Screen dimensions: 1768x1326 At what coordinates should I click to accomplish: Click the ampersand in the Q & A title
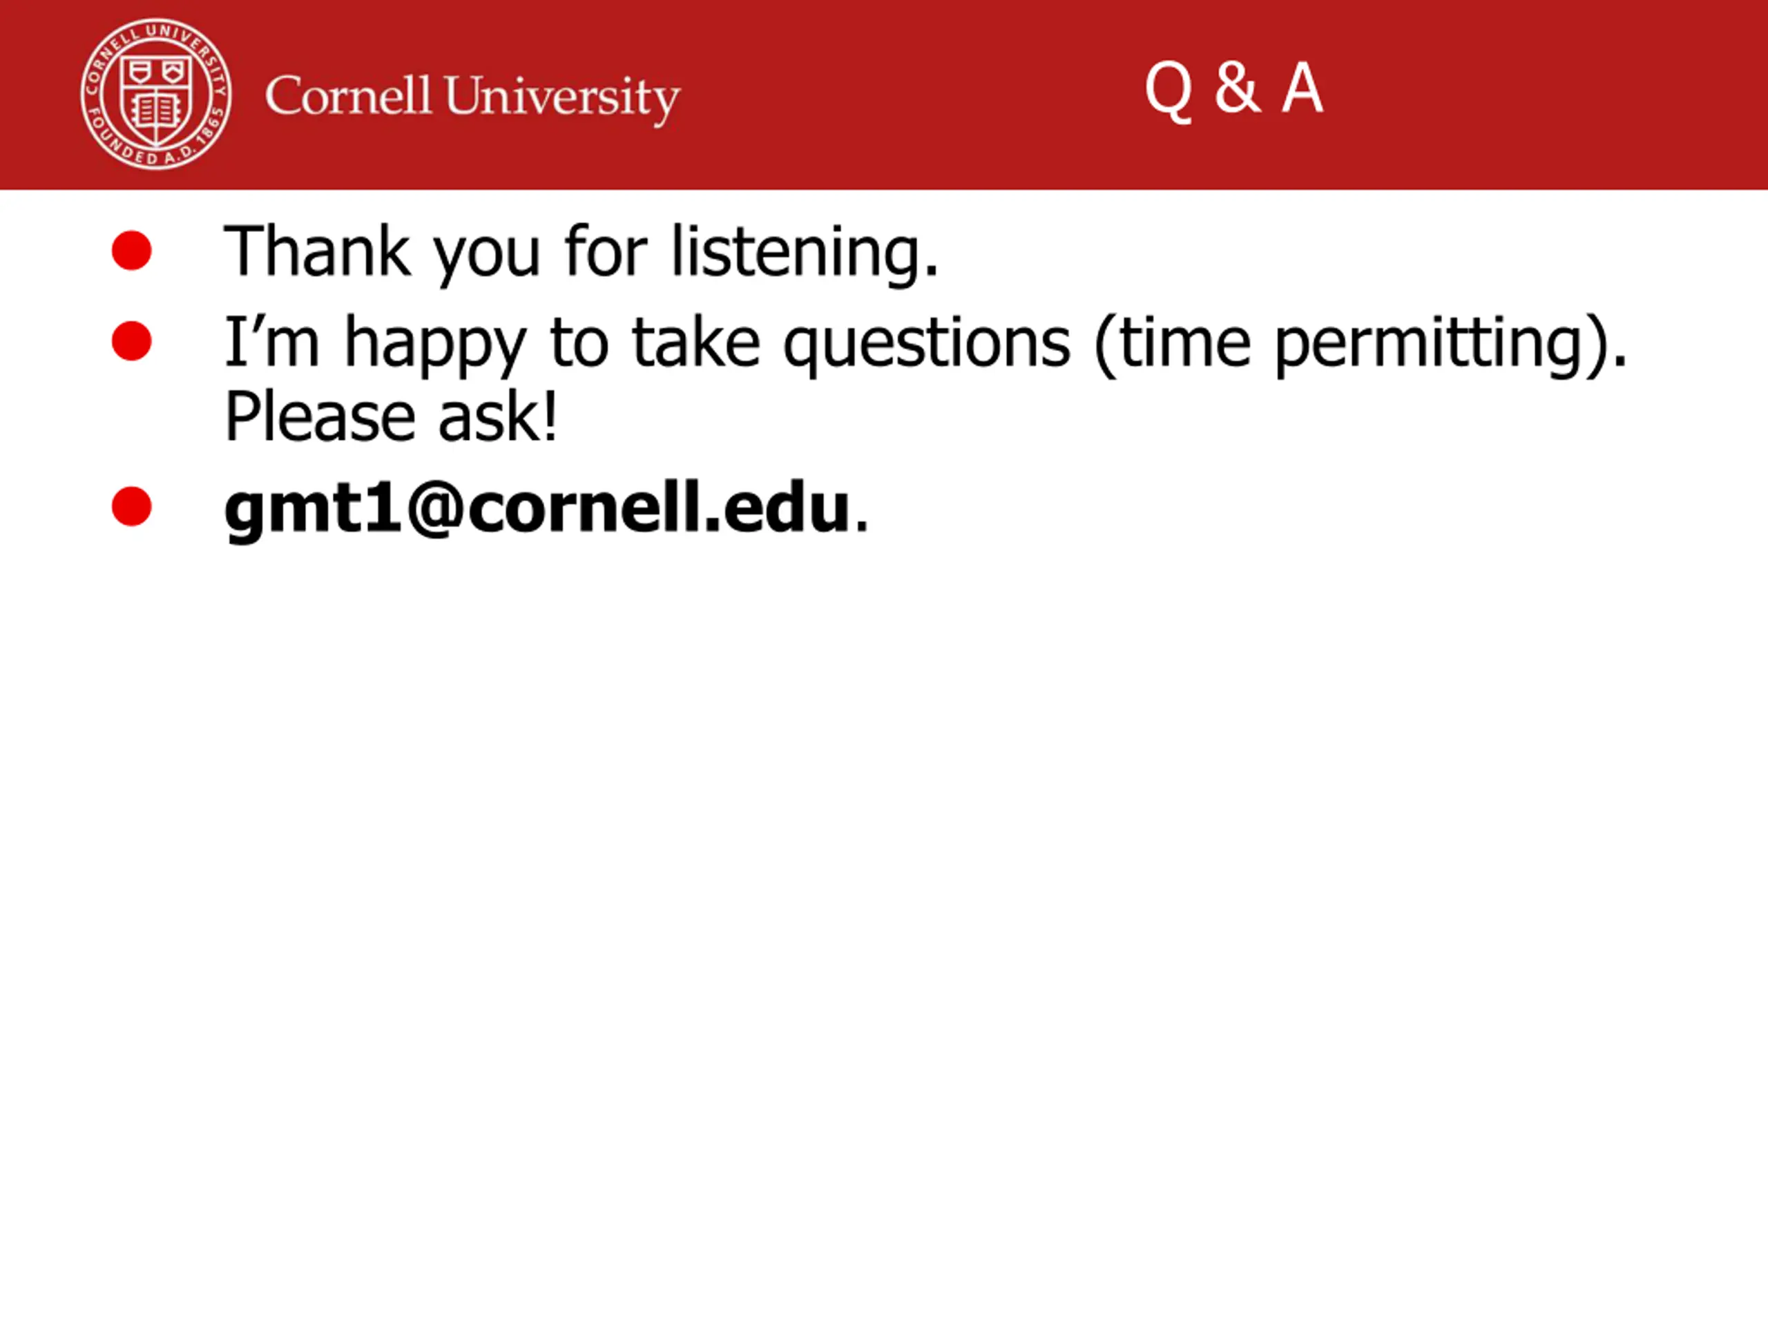(x=1238, y=87)
